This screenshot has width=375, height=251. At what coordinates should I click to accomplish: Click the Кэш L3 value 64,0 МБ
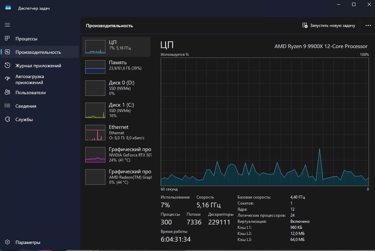(297, 239)
